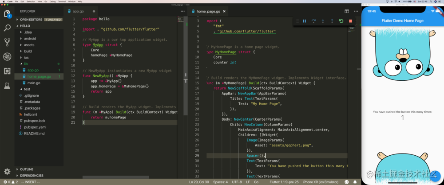Close the home_page.go tab

click(x=224, y=12)
